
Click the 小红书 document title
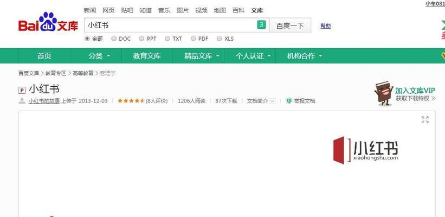pyautogui.click(x=44, y=90)
